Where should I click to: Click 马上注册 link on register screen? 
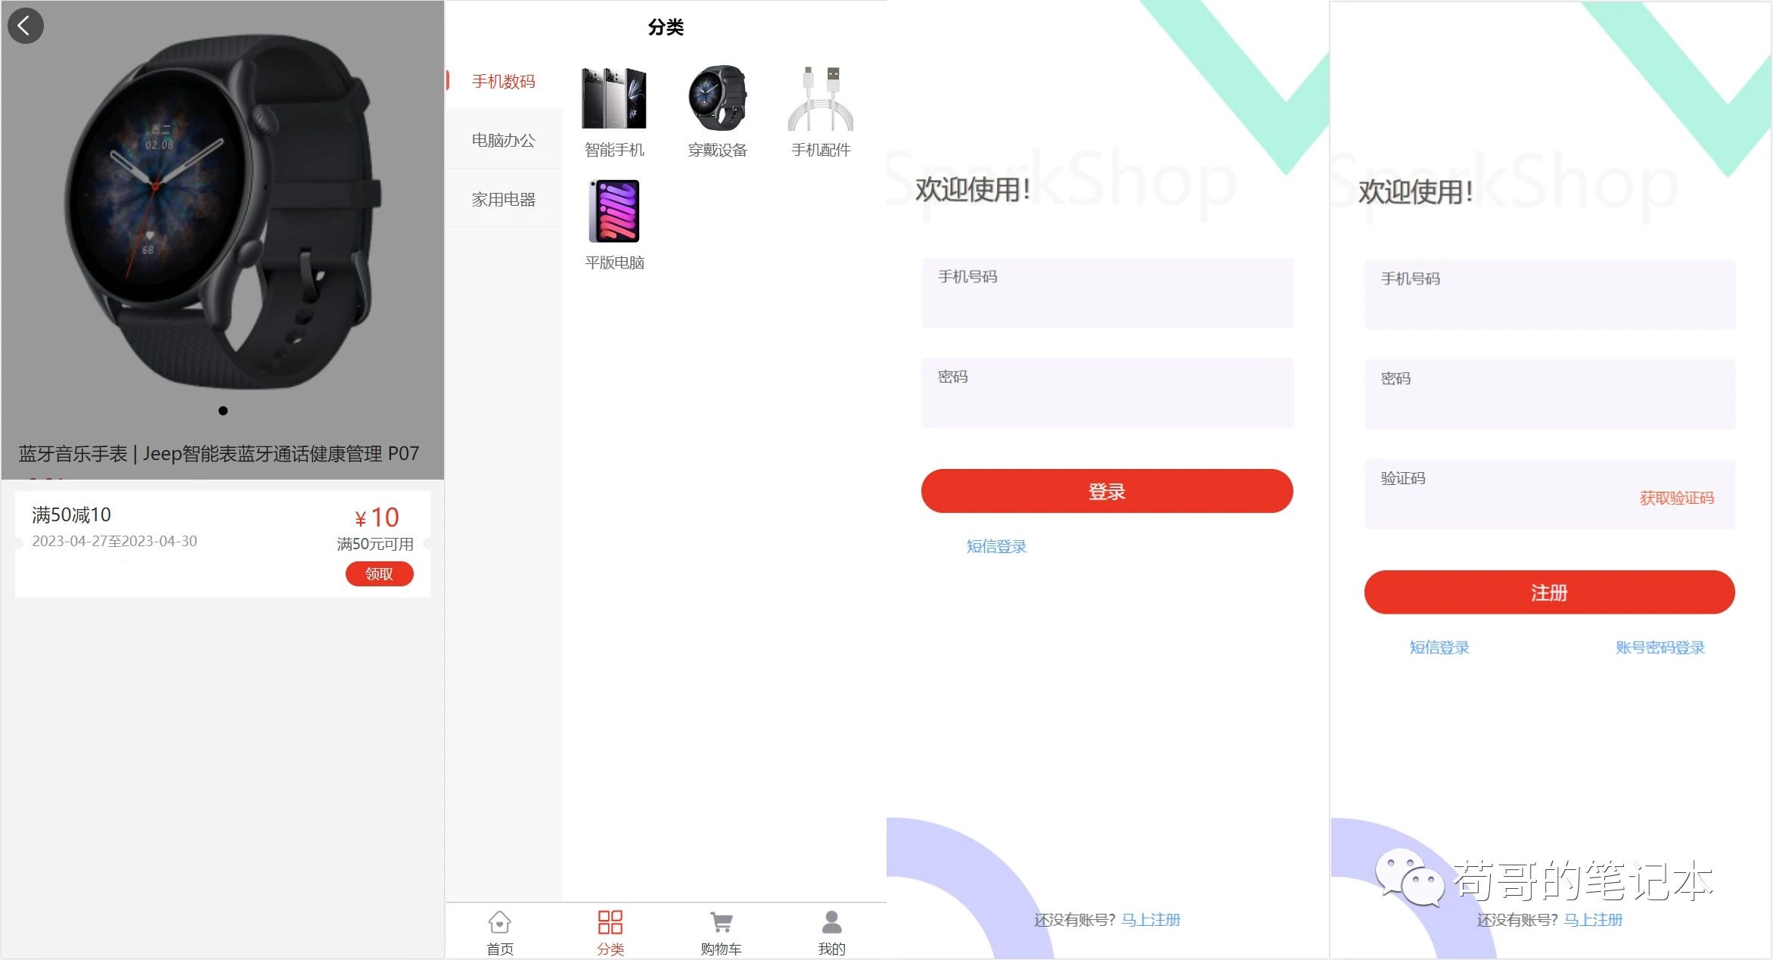(1593, 920)
